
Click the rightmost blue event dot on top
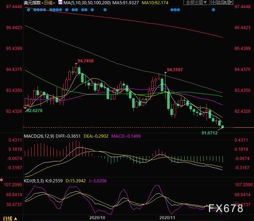click(213, 10)
